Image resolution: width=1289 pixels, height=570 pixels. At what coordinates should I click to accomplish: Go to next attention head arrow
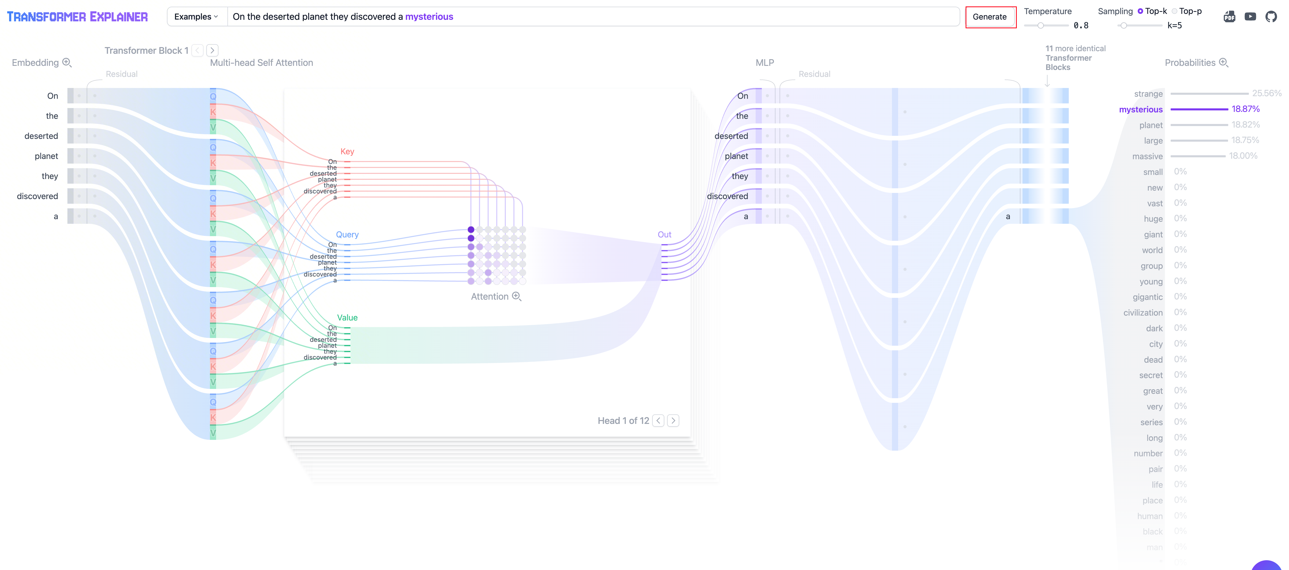tap(673, 420)
